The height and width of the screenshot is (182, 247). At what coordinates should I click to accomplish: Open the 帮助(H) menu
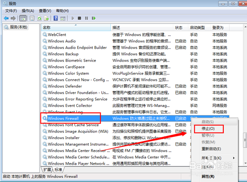pos(62,11)
